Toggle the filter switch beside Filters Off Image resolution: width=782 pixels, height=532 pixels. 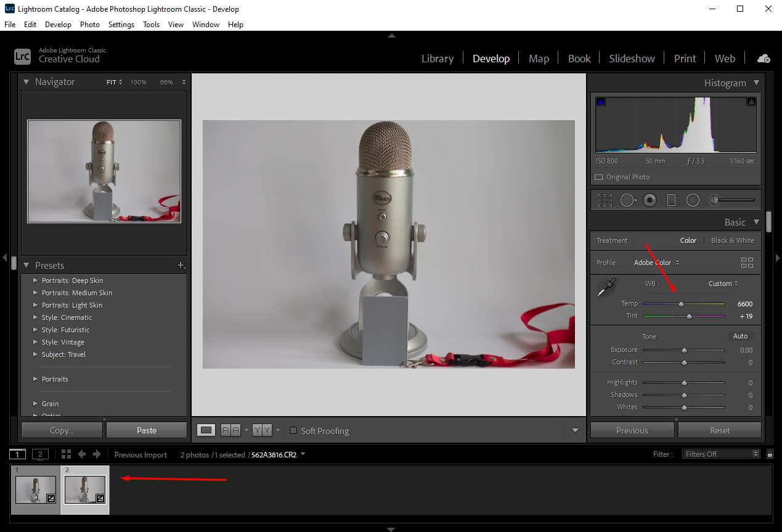pos(770,454)
